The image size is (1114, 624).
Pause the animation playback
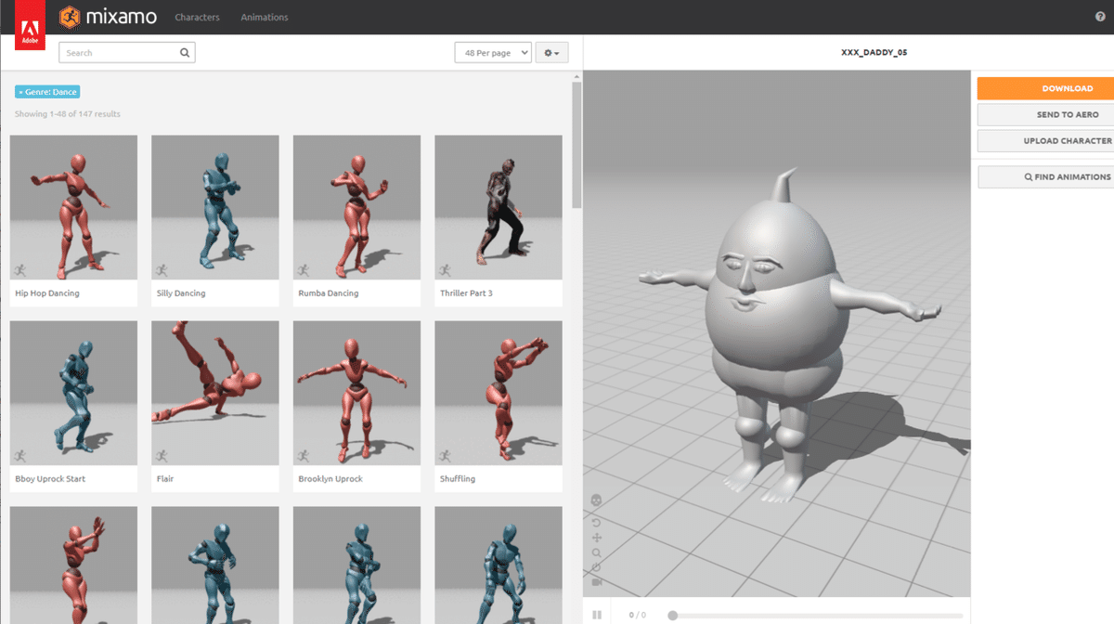597,615
